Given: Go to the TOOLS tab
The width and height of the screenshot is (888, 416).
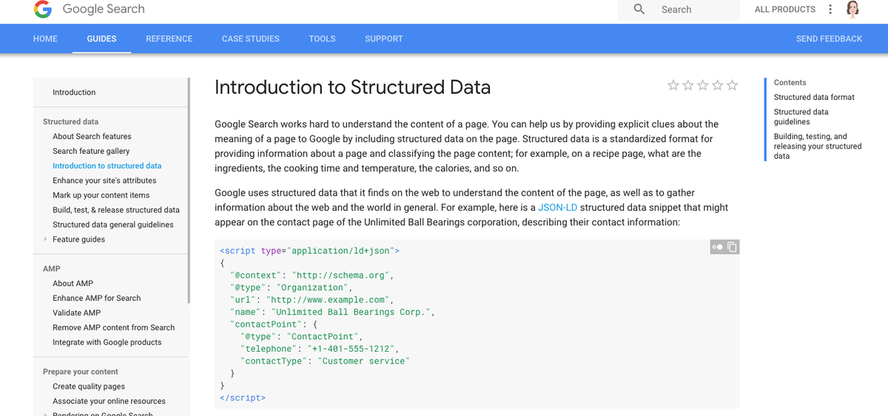Looking at the screenshot, I should (x=322, y=38).
